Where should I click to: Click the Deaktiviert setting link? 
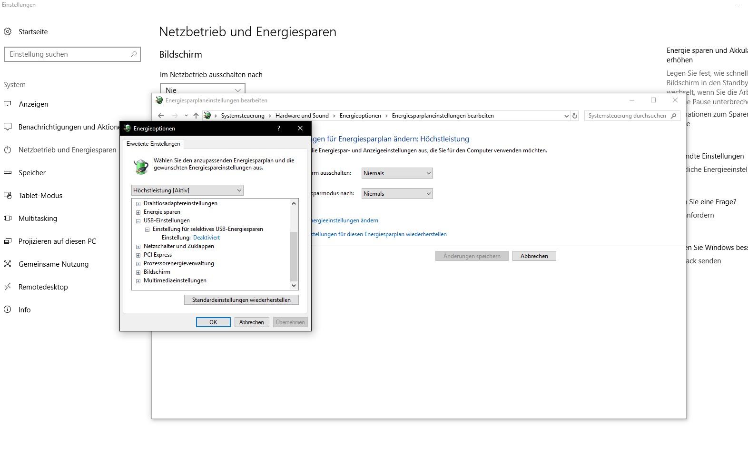(207, 238)
